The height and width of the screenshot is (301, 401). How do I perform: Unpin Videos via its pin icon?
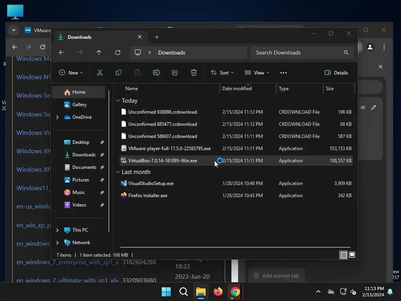(x=102, y=205)
